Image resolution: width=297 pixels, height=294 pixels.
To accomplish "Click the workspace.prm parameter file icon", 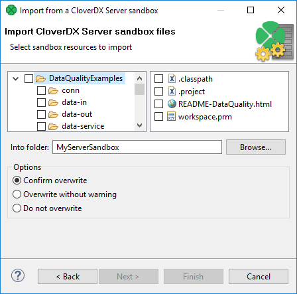I will pyautogui.click(x=171, y=116).
